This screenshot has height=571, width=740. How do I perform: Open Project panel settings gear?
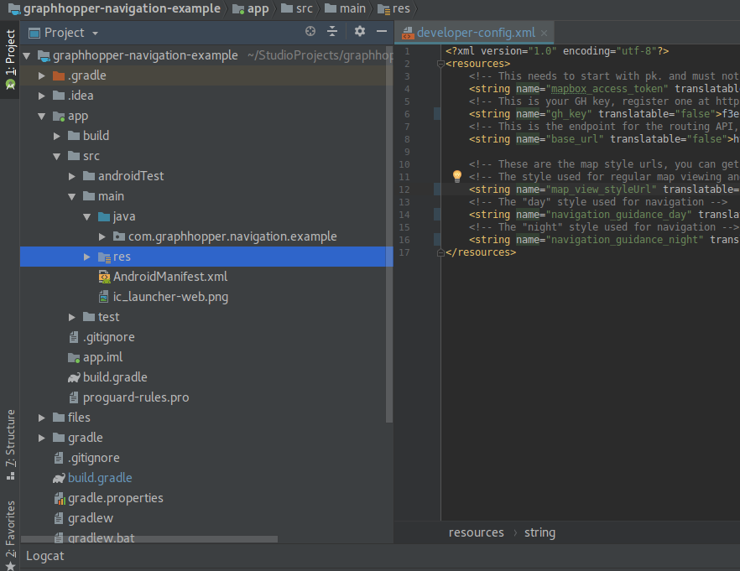360,32
